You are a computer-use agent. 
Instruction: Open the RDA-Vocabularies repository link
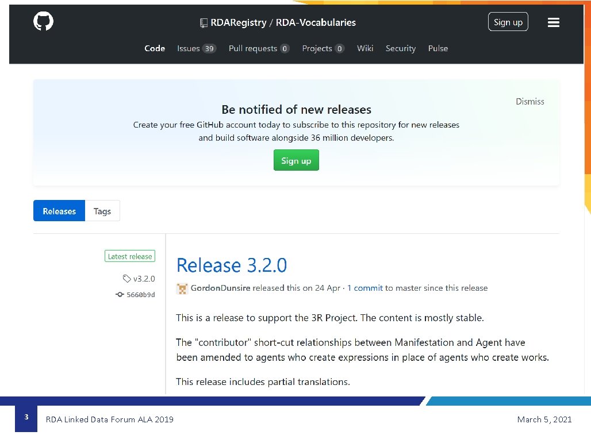(316, 22)
